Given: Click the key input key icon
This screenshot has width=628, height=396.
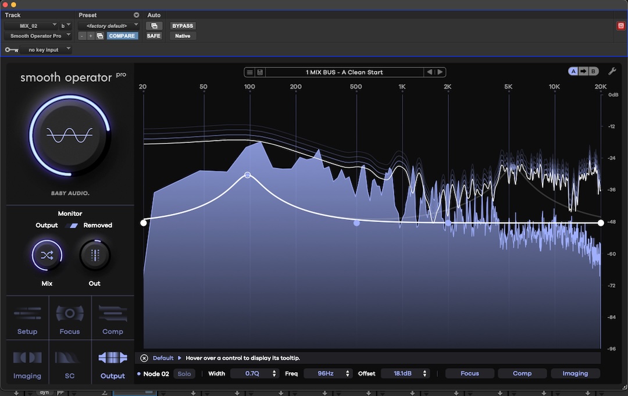Looking at the screenshot, I should coord(12,49).
